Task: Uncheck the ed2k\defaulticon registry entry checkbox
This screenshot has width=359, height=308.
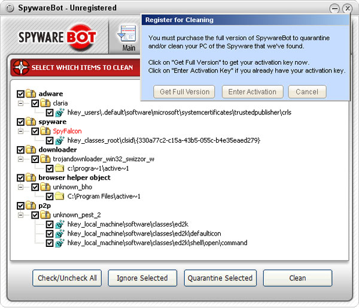Action: [50, 234]
